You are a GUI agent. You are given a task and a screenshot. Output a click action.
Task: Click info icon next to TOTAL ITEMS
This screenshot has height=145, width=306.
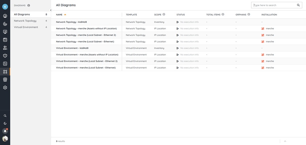pyautogui.click(x=223, y=14)
